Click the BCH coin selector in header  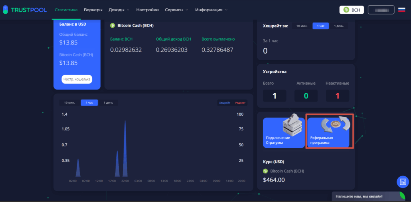(351, 10)
